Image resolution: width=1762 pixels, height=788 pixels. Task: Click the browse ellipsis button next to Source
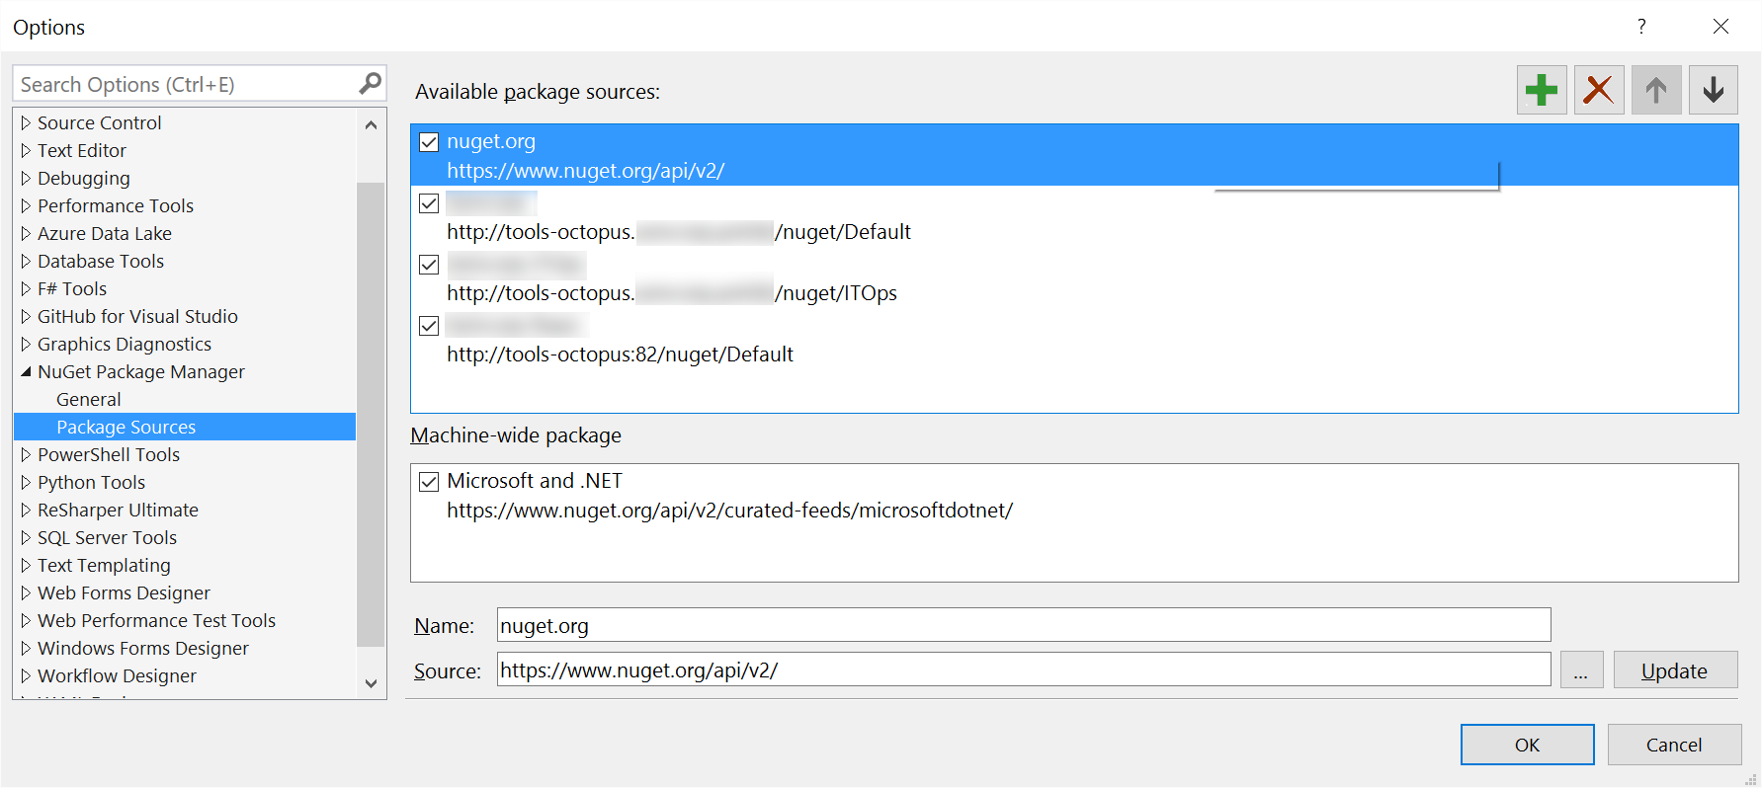tap(1581, 670)
